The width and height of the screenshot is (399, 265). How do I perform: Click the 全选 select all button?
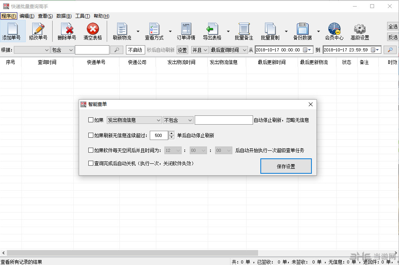(x=393, y=26)
